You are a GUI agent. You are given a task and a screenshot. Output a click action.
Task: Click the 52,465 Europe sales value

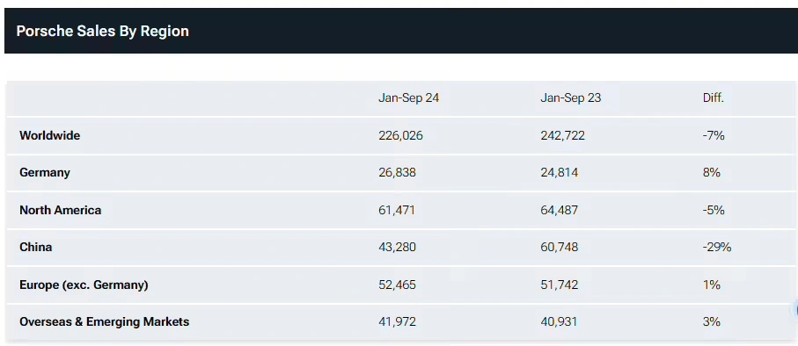[x=397, y=285]
